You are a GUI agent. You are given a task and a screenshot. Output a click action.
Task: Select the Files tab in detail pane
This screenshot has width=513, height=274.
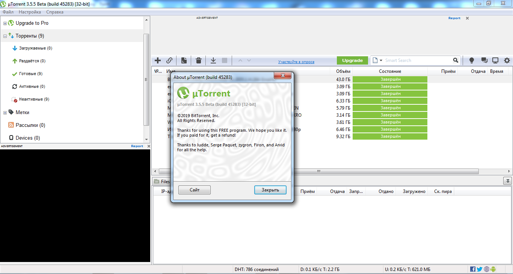point(162,182)
